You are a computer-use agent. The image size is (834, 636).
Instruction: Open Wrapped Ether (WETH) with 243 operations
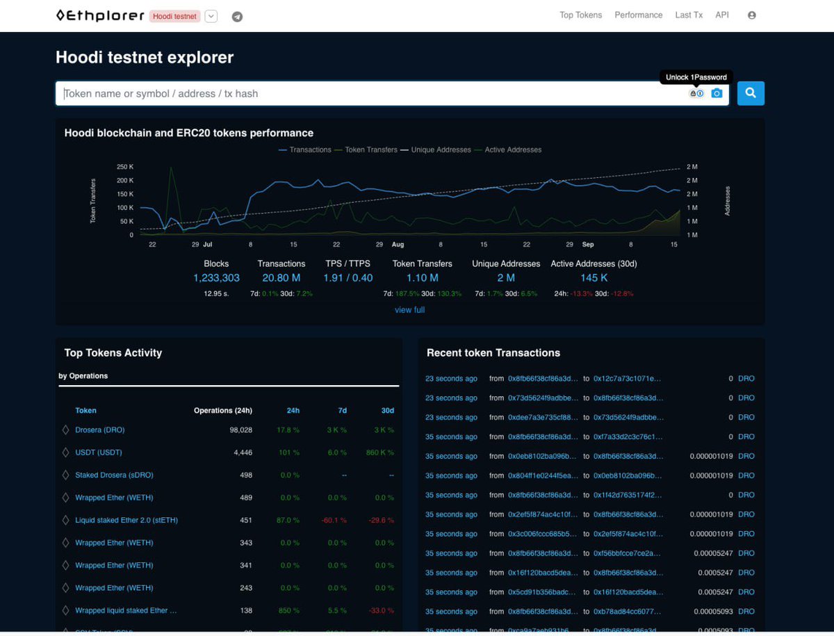[x=114, y=588]
